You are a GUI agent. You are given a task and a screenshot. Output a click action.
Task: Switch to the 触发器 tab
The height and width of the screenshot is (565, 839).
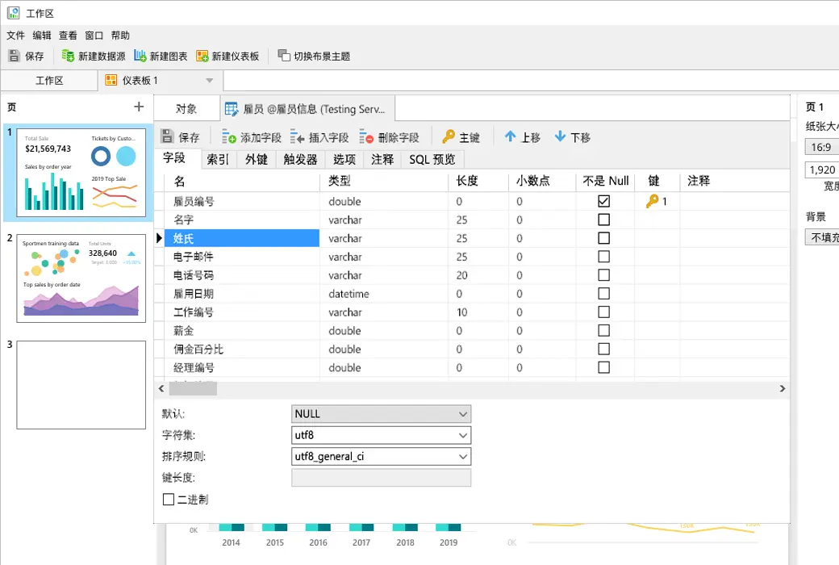tap(300, 159)
